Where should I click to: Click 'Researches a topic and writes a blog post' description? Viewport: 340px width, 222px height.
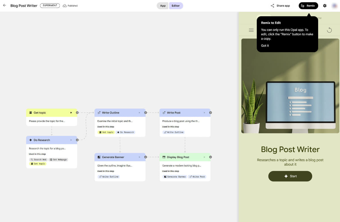pyautogui.click(x=290, y=162)
